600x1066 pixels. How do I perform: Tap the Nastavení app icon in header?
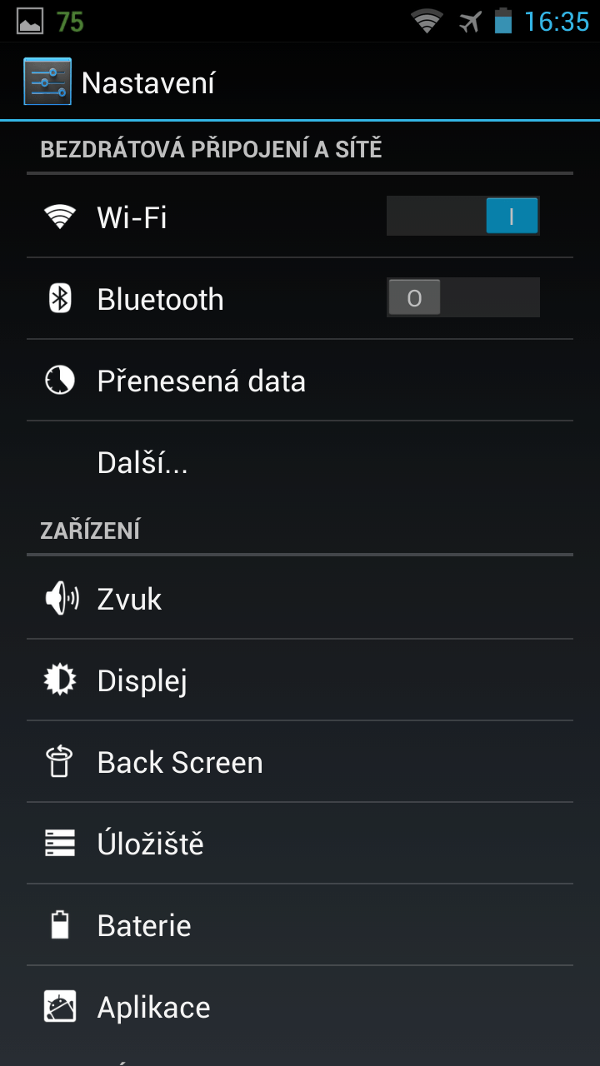pyautogui.click(x=47, y=82)
